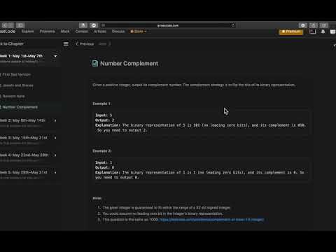Open the problem 1009 hyperlink in Note
Viewport: 336px width, 252px height.
point(211,220)
